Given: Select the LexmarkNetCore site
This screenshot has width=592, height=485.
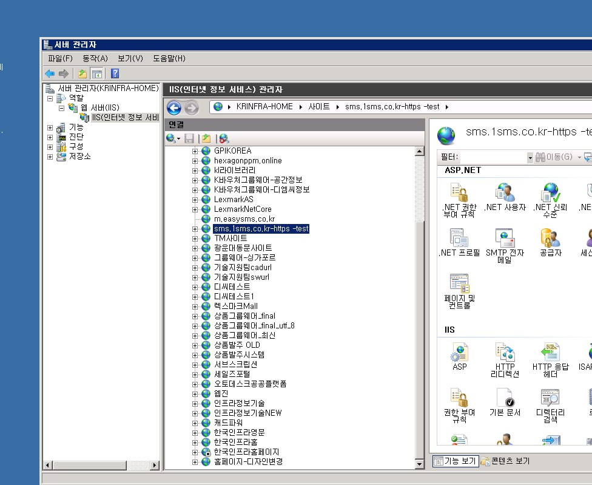Looking at the screenshot, I should [243, 209].
